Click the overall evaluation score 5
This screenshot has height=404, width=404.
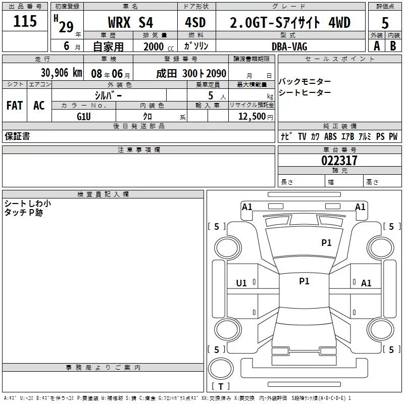[385, 23]
